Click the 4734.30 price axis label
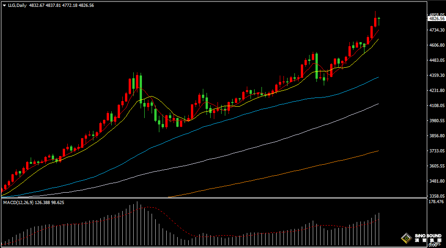 [x=437, y=30]
